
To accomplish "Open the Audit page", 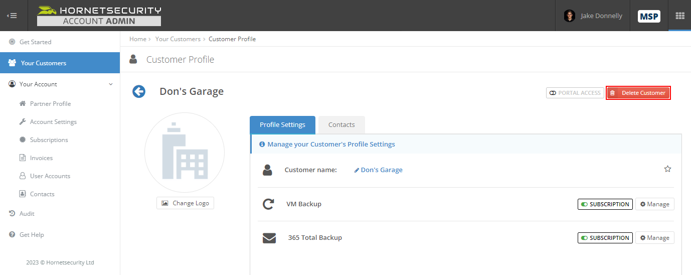I will [27, 213].
